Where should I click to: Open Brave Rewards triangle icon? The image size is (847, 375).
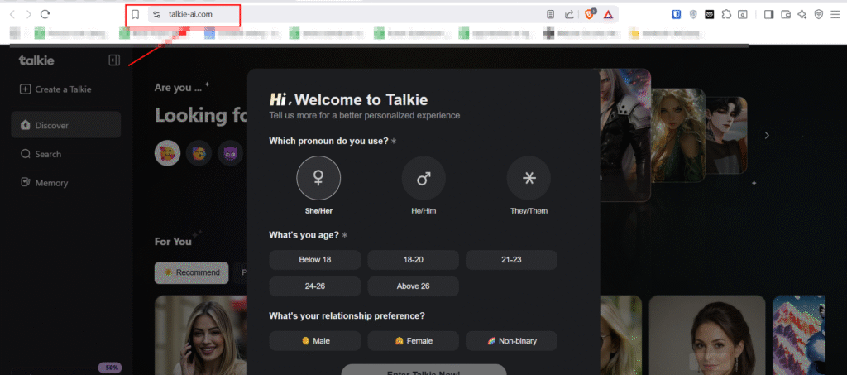click(608, 15)
